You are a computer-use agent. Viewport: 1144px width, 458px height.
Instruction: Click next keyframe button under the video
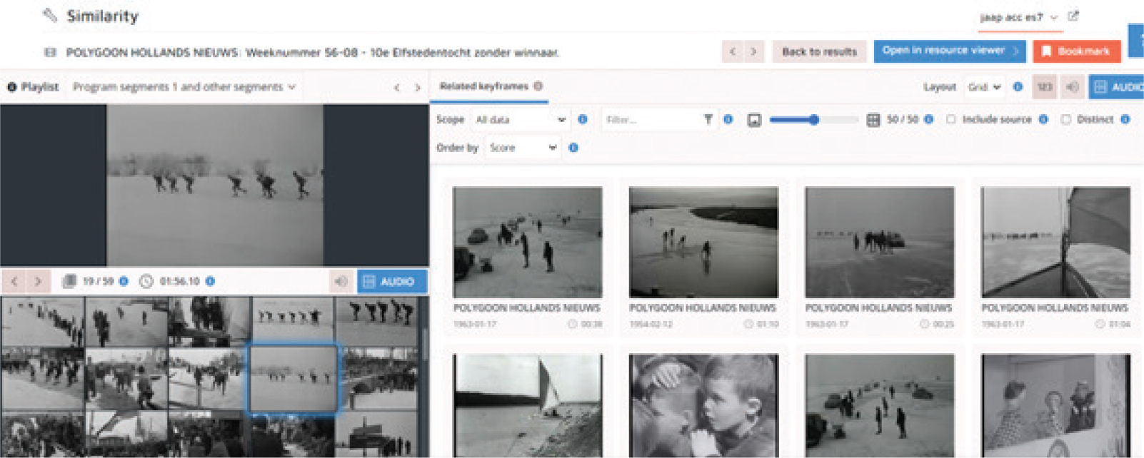click(x=38, y=281)
